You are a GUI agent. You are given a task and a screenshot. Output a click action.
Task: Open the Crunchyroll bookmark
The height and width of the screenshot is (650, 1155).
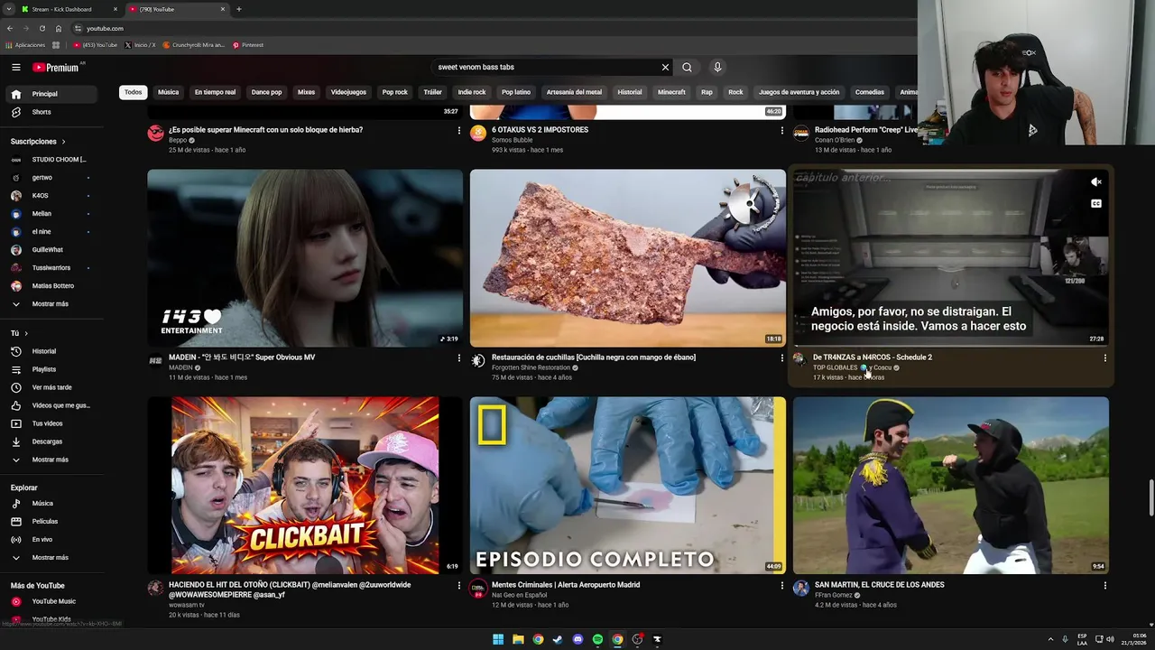[193, 45]
